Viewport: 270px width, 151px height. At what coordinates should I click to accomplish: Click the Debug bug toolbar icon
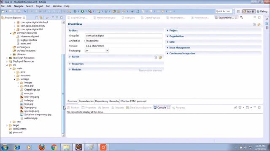click(x=75, y=11)
